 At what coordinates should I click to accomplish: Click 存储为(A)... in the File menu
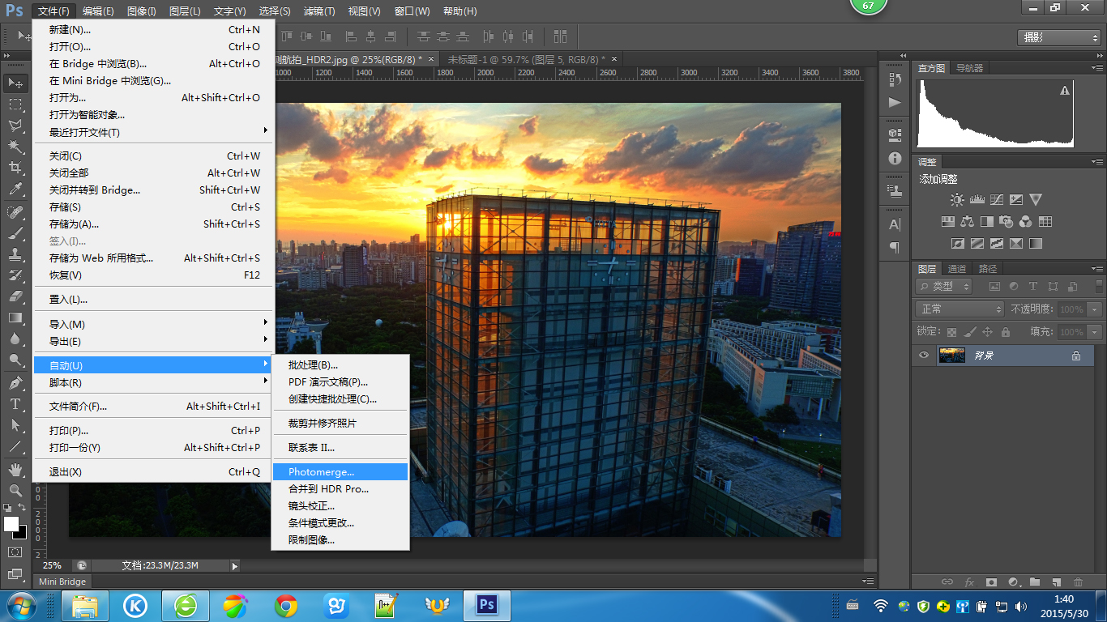[x=154, y=224]
